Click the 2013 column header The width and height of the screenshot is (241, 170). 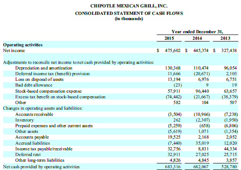[225, 38]
